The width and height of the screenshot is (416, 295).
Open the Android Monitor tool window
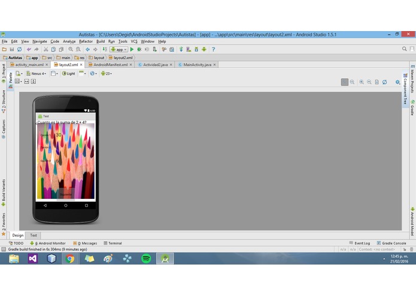[48, 243]
